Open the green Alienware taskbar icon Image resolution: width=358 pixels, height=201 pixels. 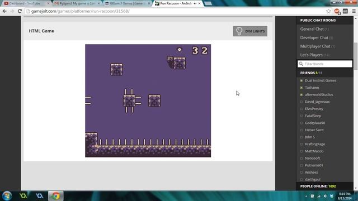[x=23, y=196]
